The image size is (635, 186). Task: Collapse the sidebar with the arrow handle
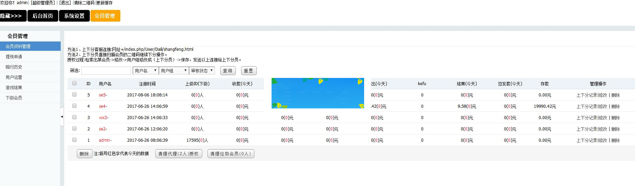62,117
